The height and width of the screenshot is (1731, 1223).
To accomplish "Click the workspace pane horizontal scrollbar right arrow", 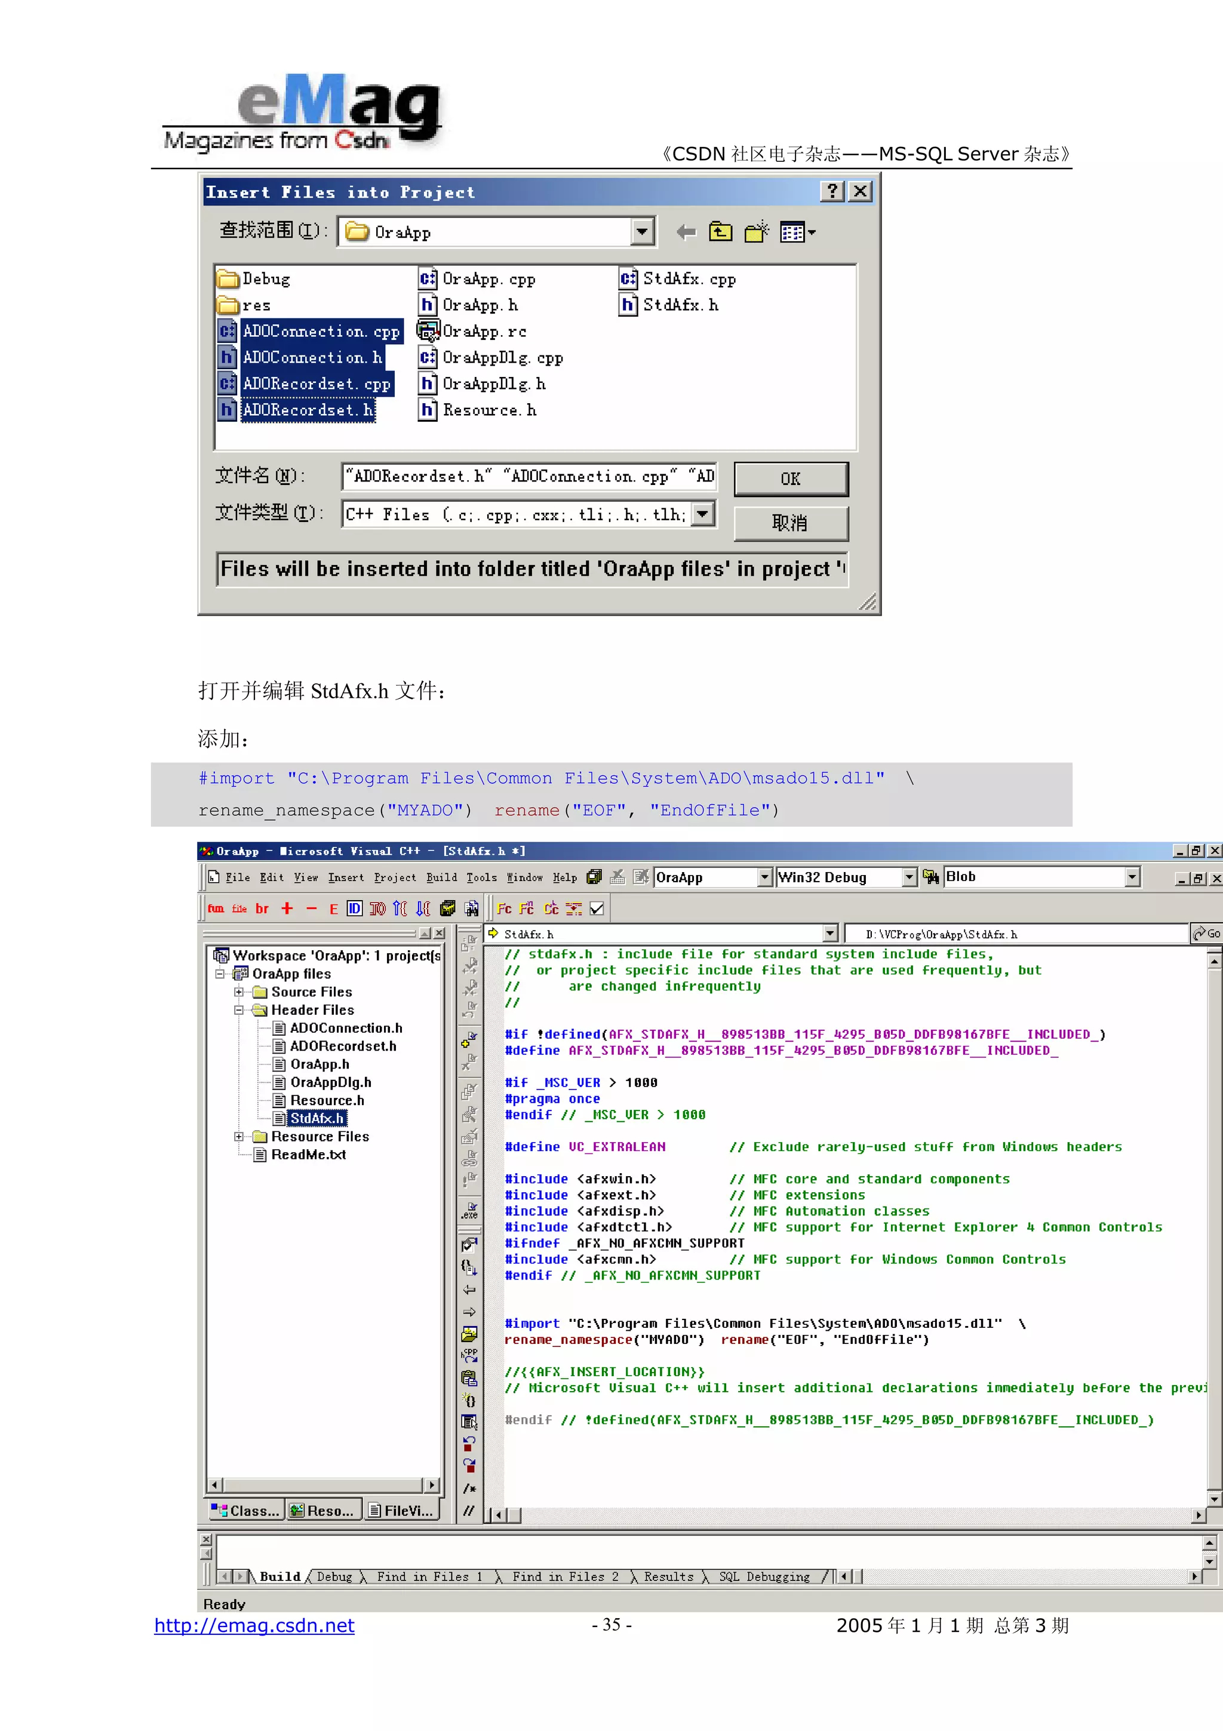I will [x=432, y=1484].
